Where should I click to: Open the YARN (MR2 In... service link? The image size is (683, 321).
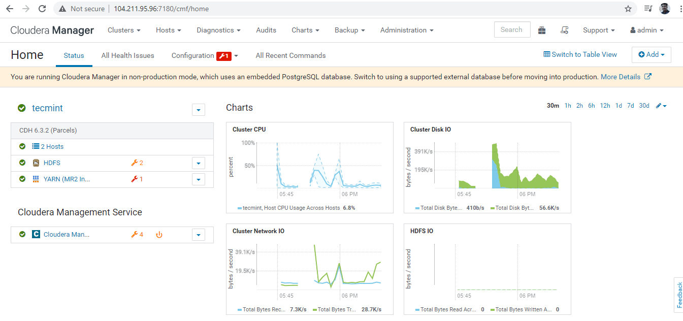tap(67, 179)
